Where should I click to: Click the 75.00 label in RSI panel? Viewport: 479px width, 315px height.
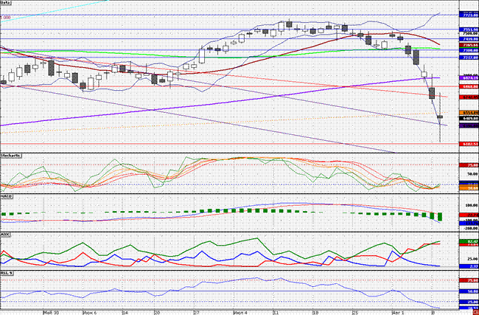[x=469, y=280]
